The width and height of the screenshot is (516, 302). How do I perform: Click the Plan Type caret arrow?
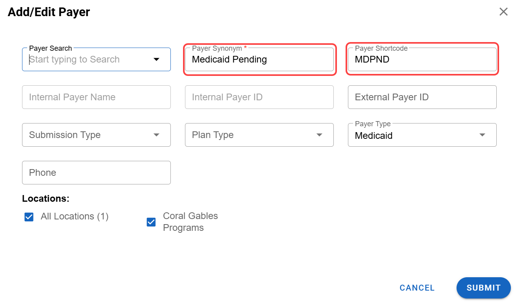(319, 135)
